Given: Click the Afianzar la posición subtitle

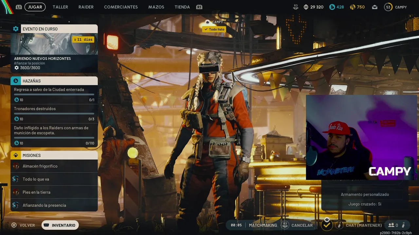Looking at the screenshot, I should point(29,63).
